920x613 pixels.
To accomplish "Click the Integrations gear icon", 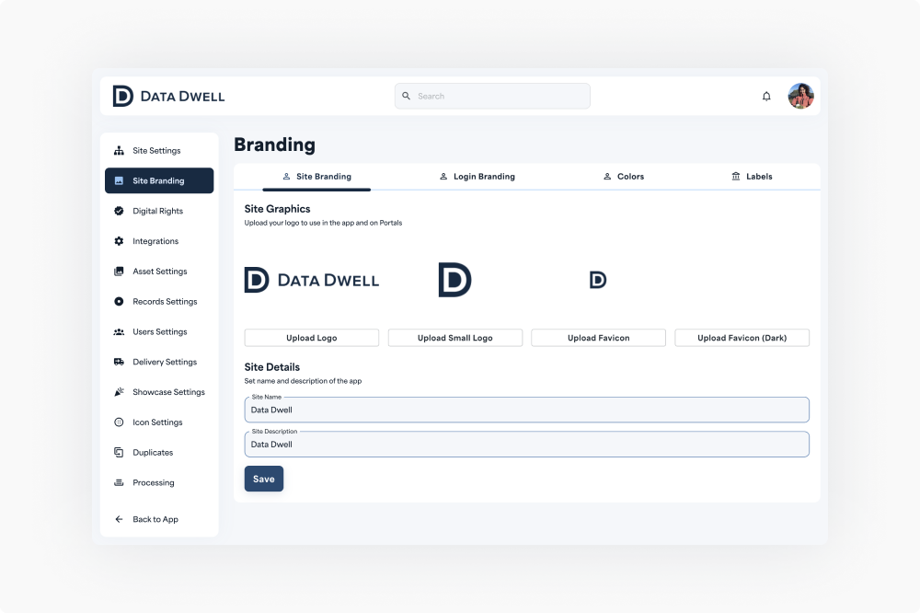I will click(119, 241).
